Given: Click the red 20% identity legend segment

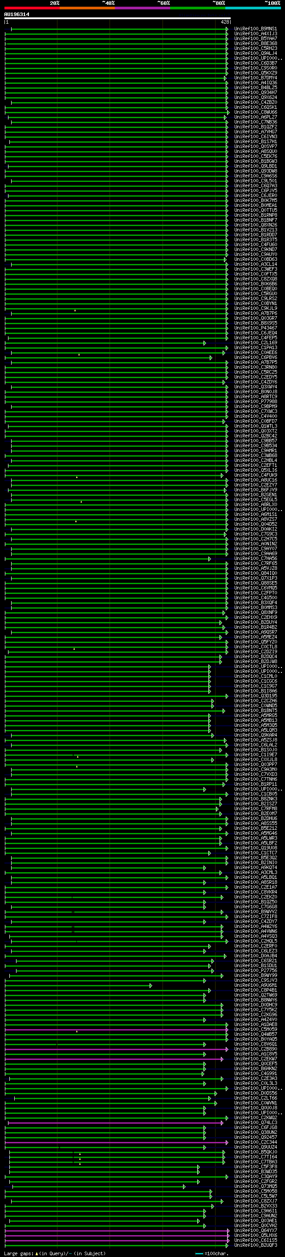Looking at the screenshot, I should (32, 8).
